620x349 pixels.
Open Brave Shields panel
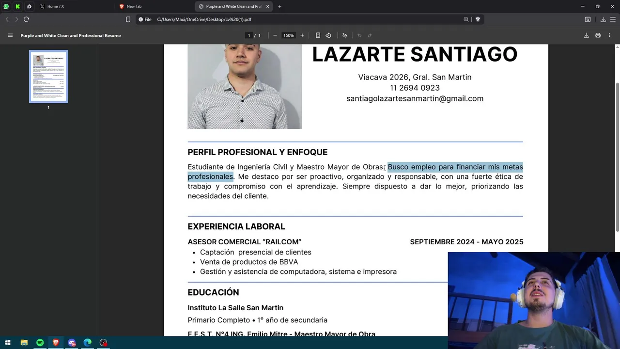tap(478, 19)
